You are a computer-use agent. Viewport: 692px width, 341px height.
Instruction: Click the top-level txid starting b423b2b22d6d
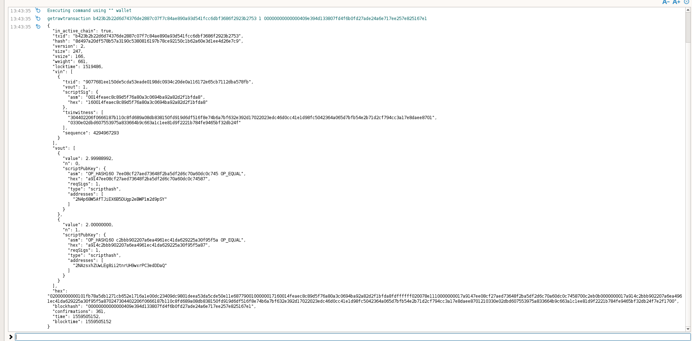click(157, 36)
